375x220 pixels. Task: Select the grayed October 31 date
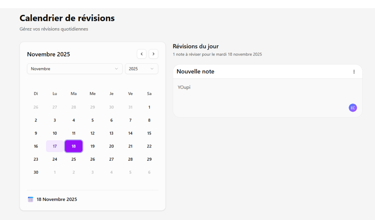[x=130, y=107]
